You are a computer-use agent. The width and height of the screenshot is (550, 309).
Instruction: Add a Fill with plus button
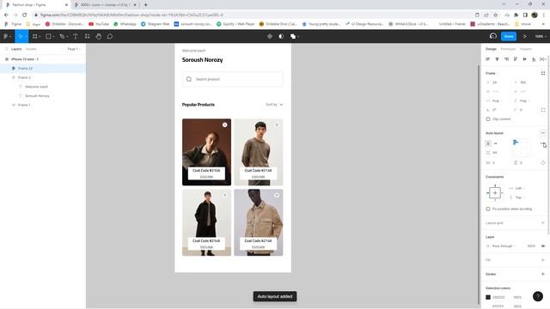(543, 260)
